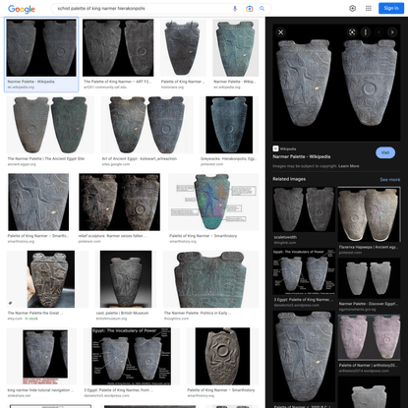Click thoughtco.com source link
The height and width of the screenshot is (408, 408).
176,319
